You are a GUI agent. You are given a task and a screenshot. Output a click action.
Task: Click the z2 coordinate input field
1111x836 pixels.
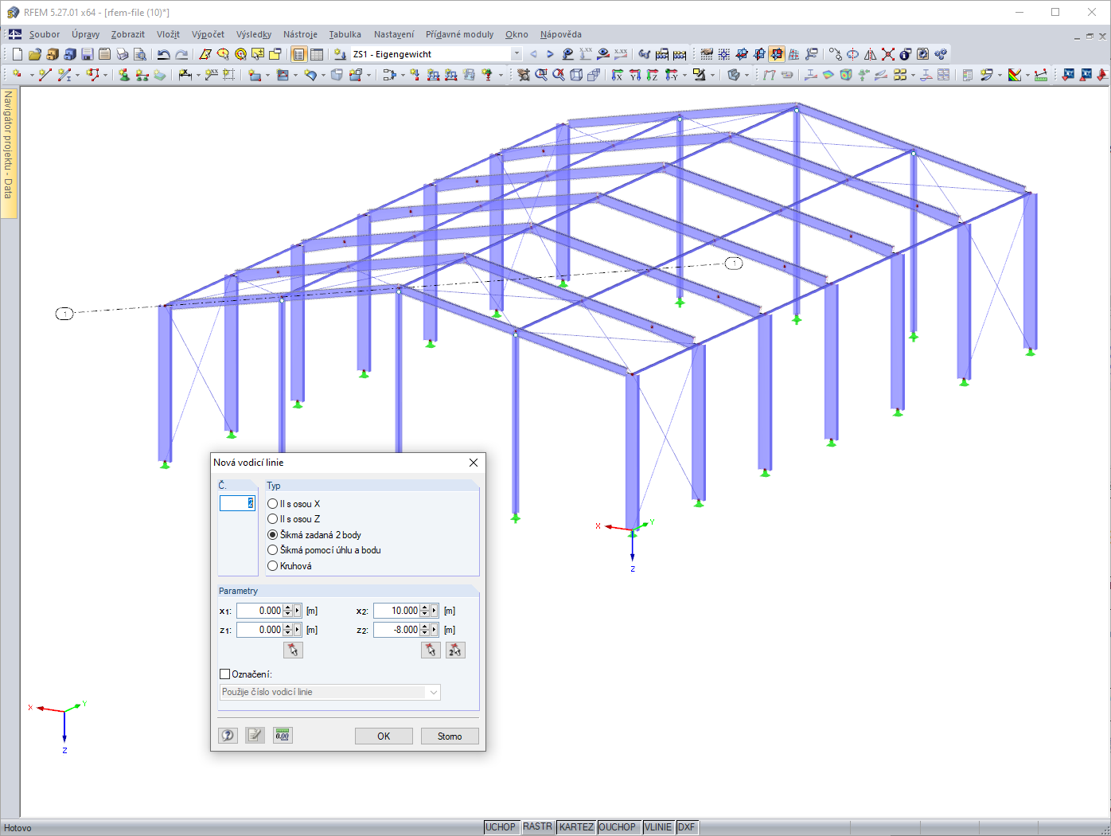(x=396, y=630)
